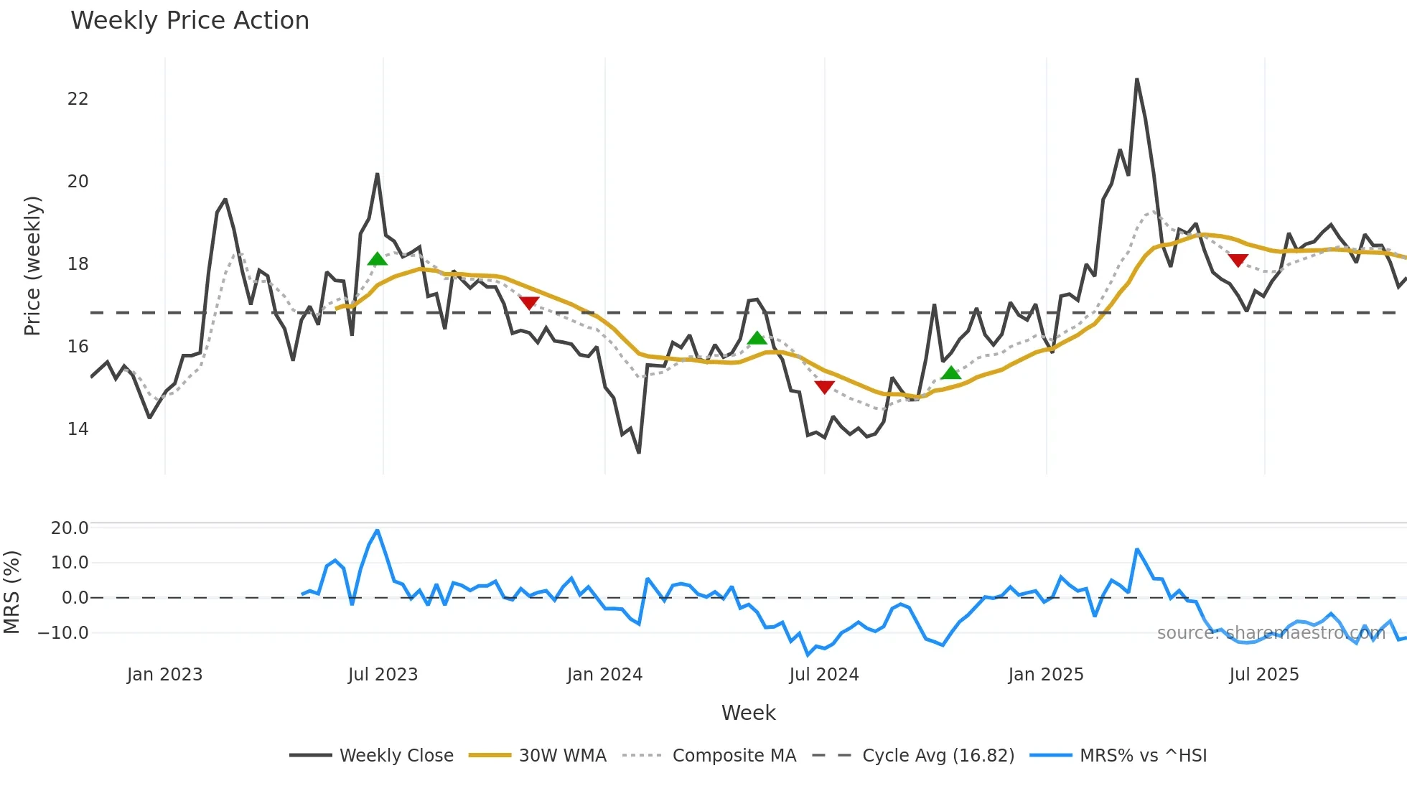This screenshot has width=1407, height=791.
Task: Click the Jan 2024 axis label
Action: 604,675
